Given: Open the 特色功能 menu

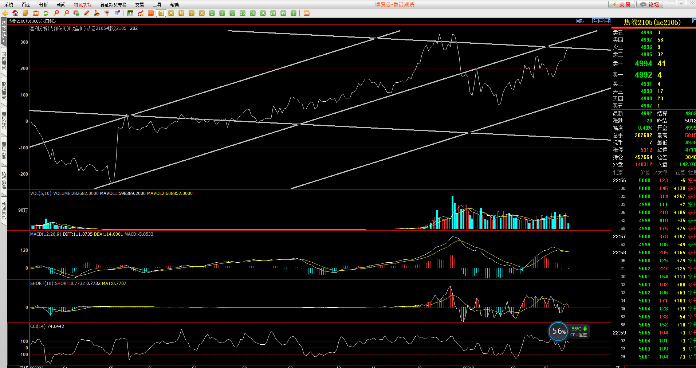Looking at the screenshot, I should [x=83, y=5].
